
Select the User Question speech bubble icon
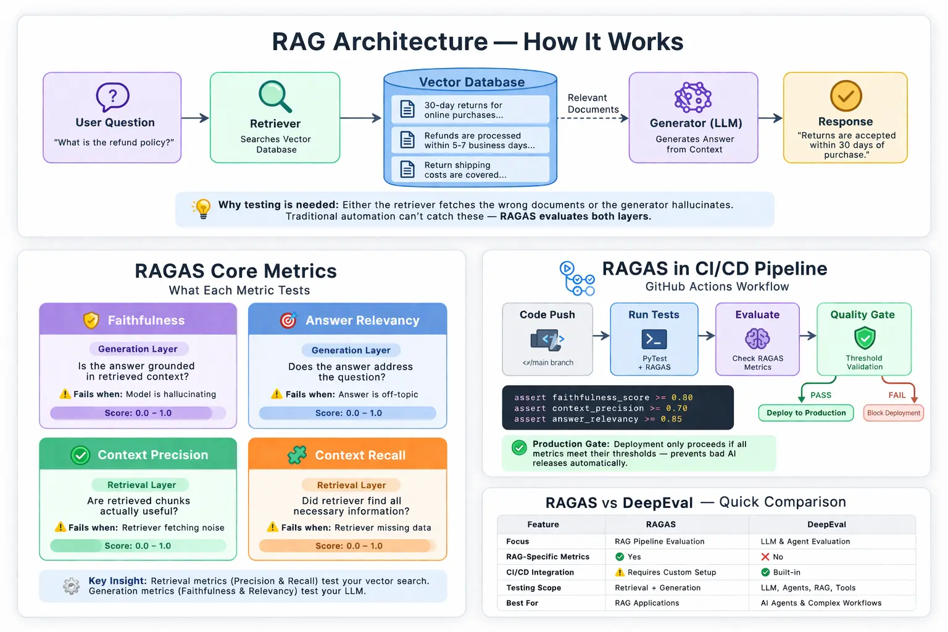click(114, 97)
